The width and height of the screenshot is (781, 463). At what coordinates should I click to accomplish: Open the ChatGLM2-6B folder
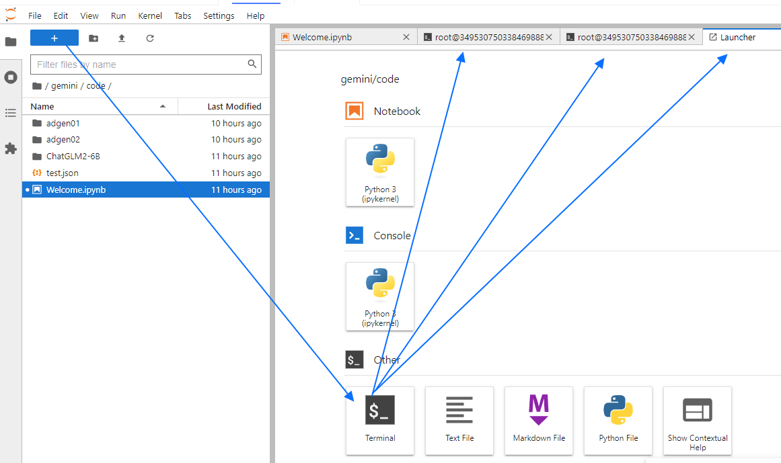(73, 156)
